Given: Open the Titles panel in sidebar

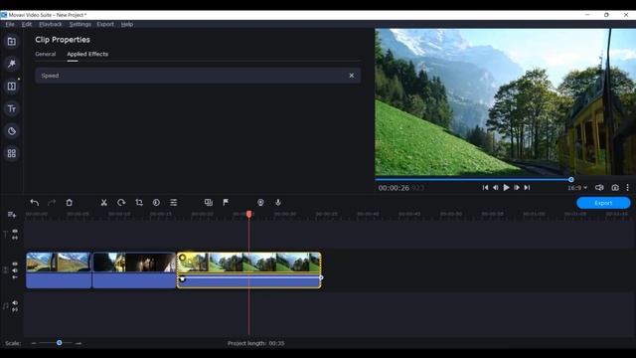Looking at the screenshot, I should pos(12,108).
